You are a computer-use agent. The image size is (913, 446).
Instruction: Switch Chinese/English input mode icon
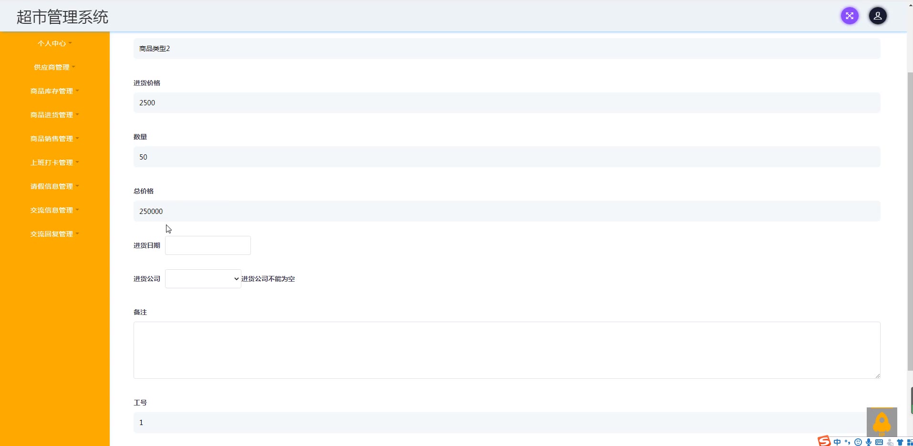point(837,442)
